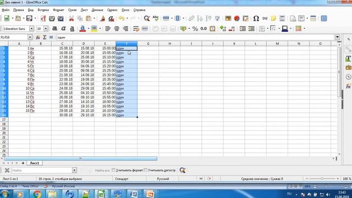The height and width of the screenshot is (198, 352).
Task: Center cell text horizontally
Action: coord(117,29)
